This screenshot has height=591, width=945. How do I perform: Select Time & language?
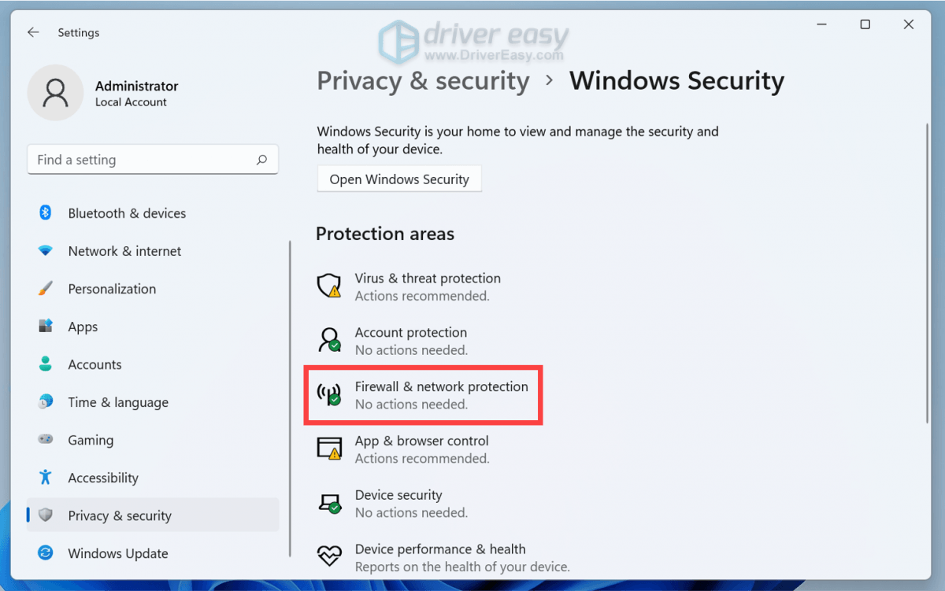117,402
